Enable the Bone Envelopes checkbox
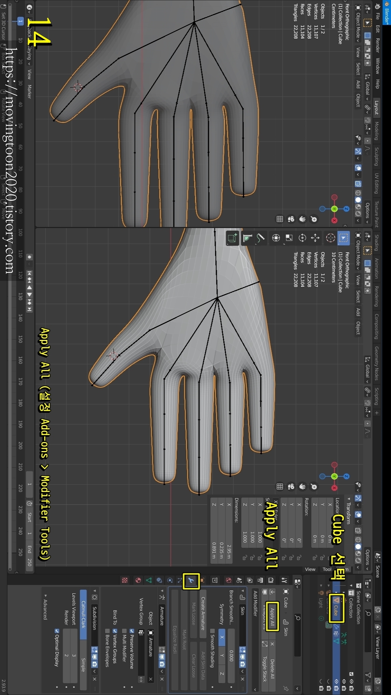This screenshot has width=391, height=695. (107, 631)
